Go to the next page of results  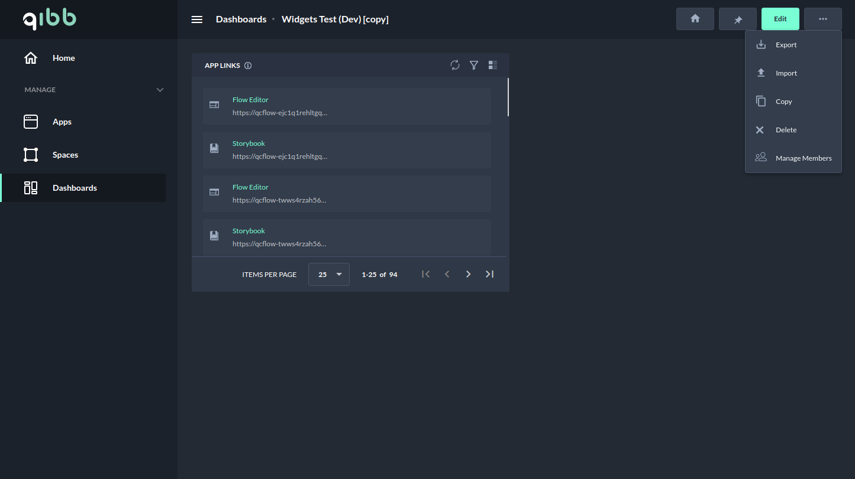tap(468, 274)
